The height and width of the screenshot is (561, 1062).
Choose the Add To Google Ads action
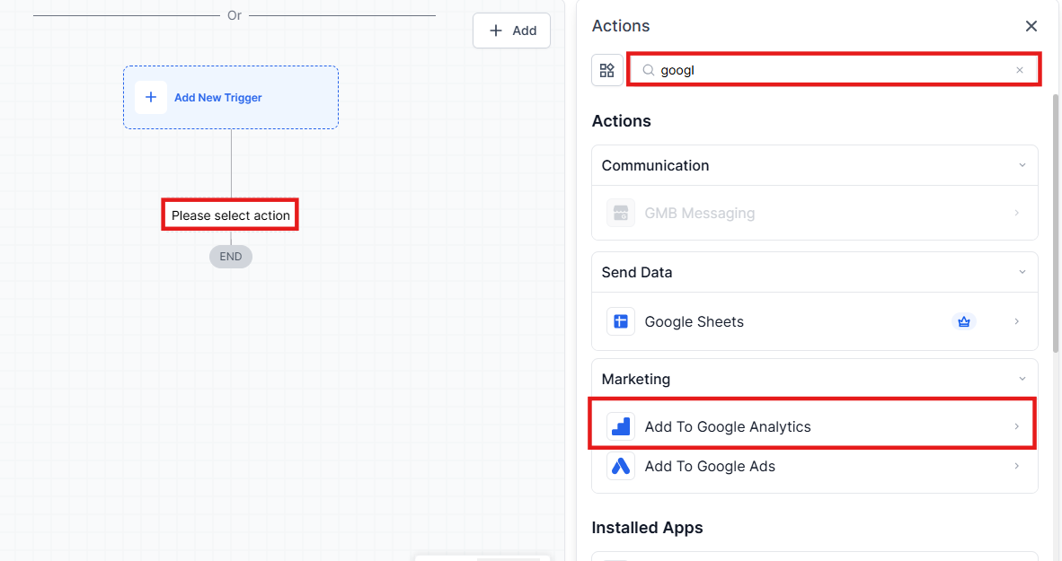coord(814,466)
